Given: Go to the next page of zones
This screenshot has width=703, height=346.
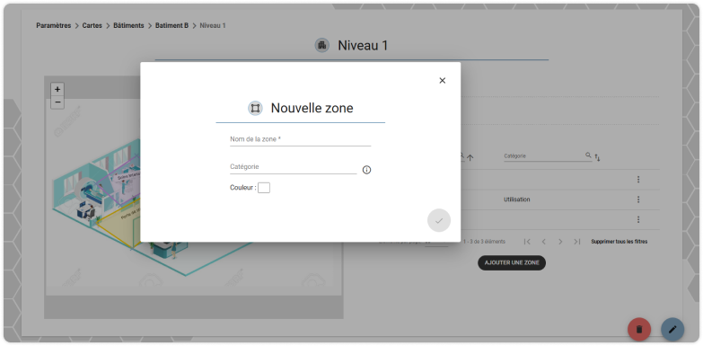Looking at the screenshot, I should (560, 242).
